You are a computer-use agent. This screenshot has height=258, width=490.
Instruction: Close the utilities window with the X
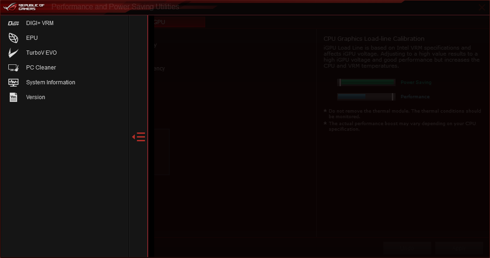(482, 7)
